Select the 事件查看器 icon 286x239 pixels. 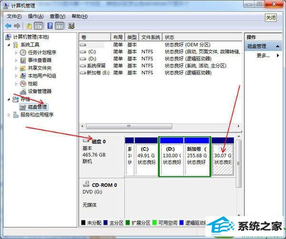(23, 60)
